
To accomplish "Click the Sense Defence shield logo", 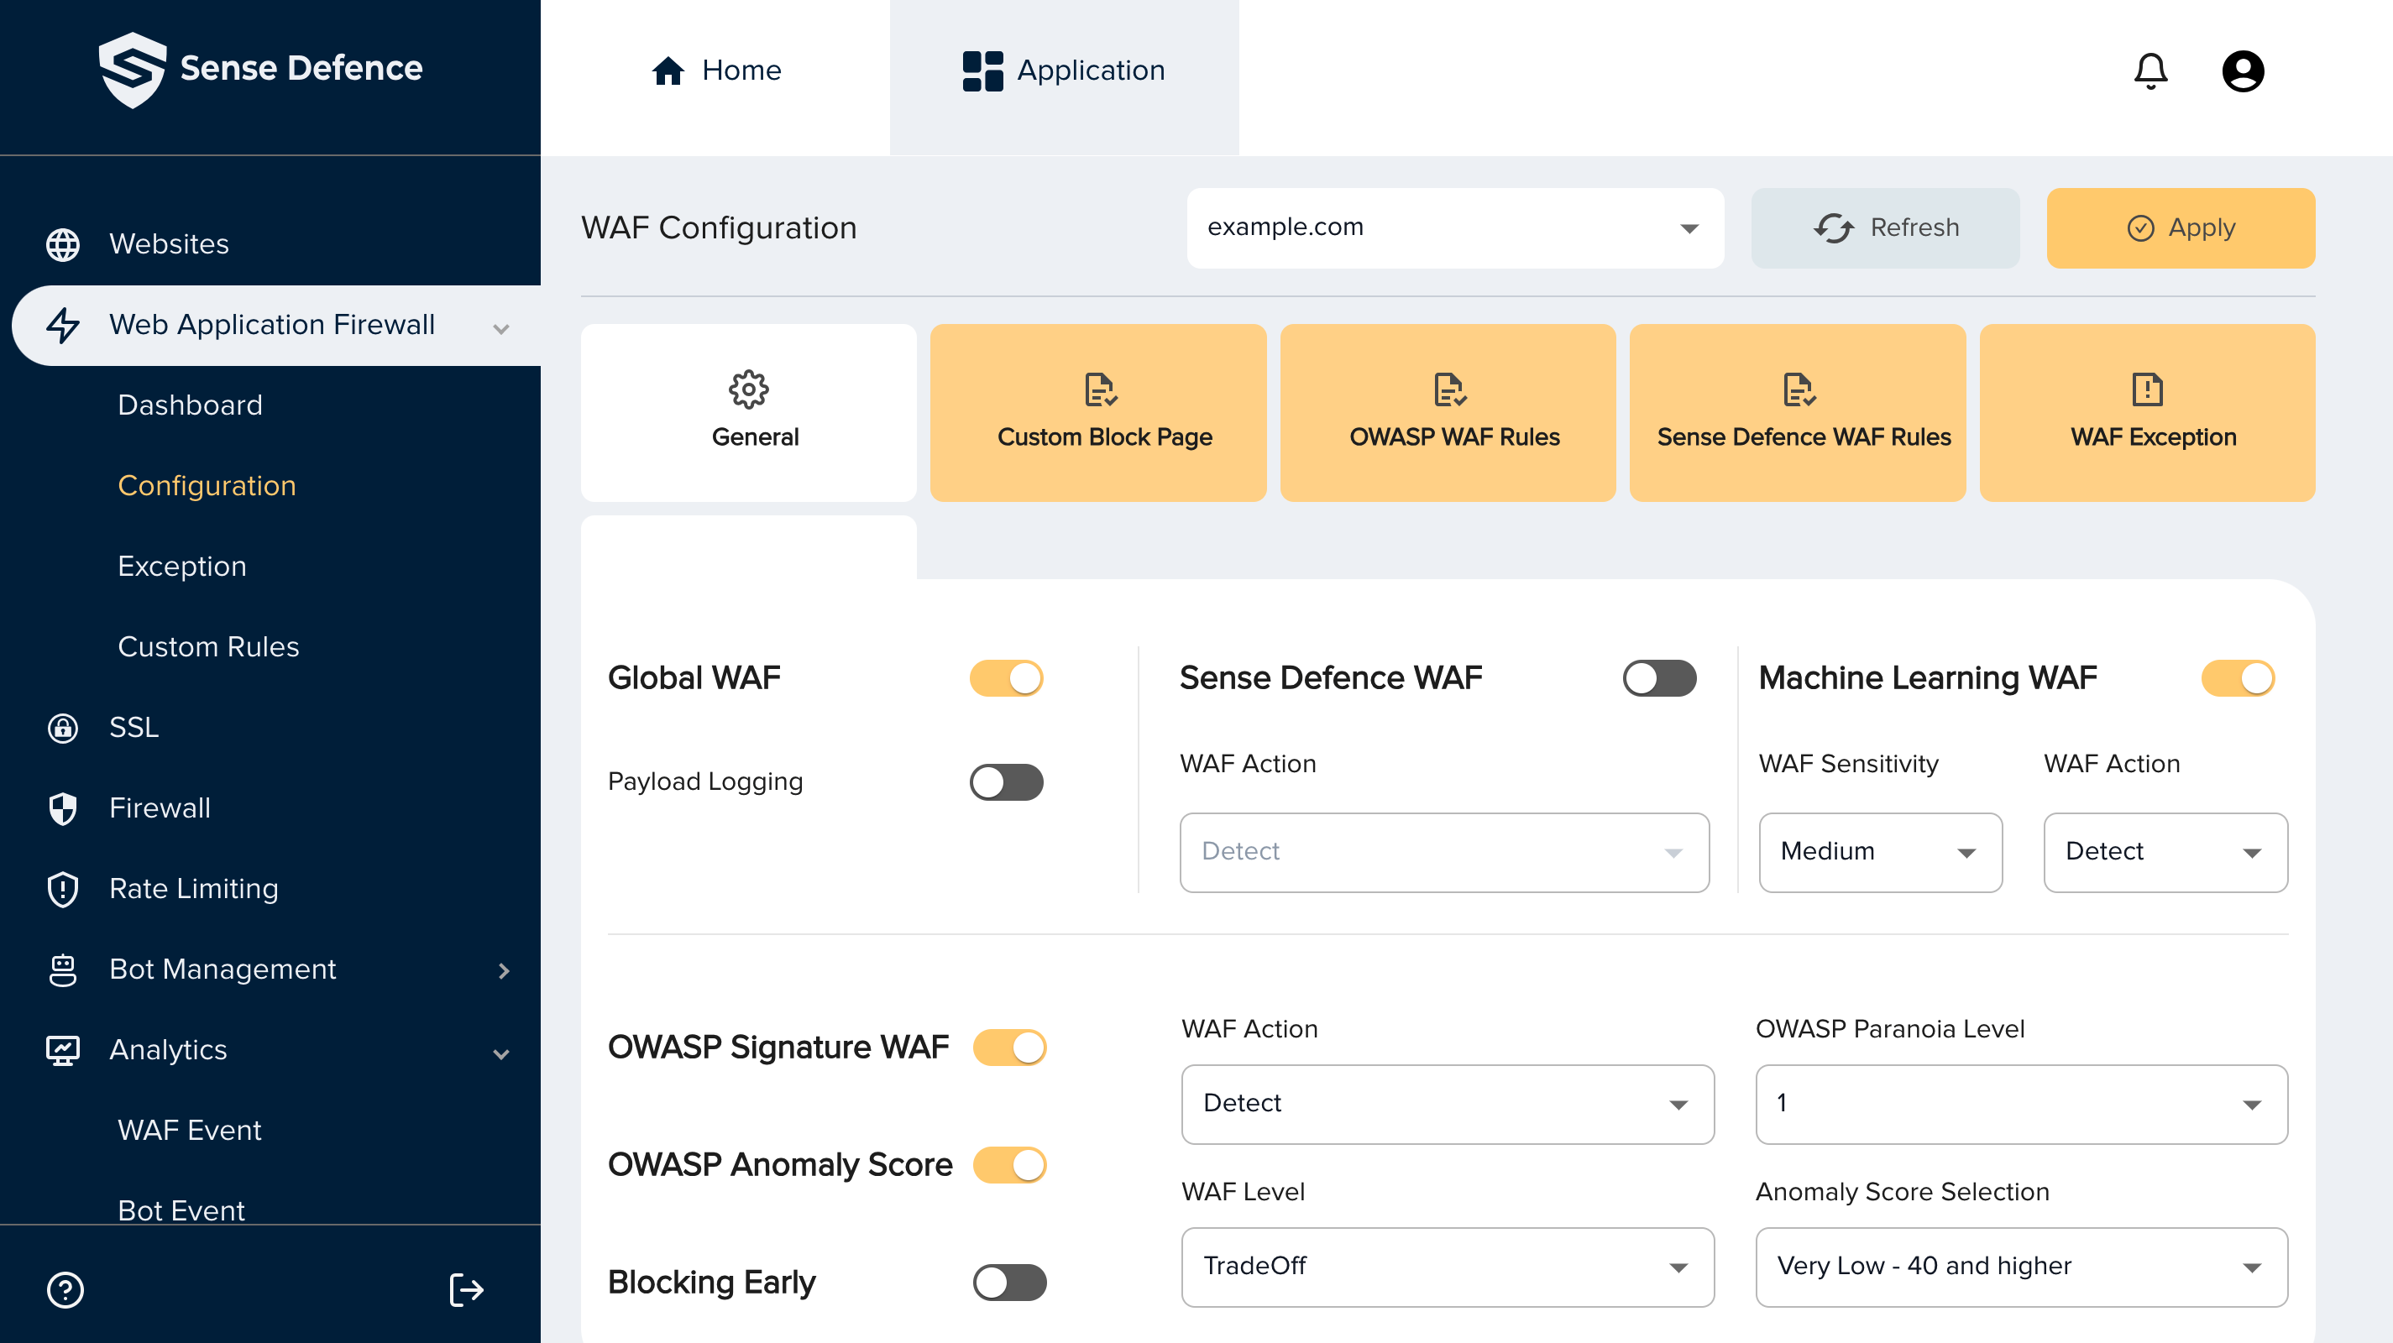I will click(132, 70).
